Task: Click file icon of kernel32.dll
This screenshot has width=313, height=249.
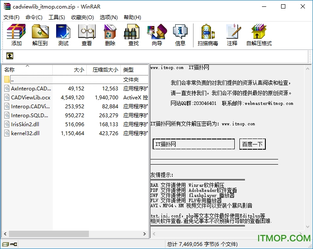Action: tap(7, 133)
